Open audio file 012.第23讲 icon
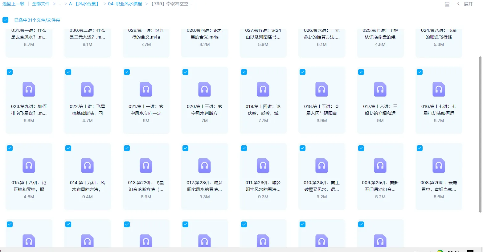The height and width of the screenshot is (252, 483). coord(204,166)
